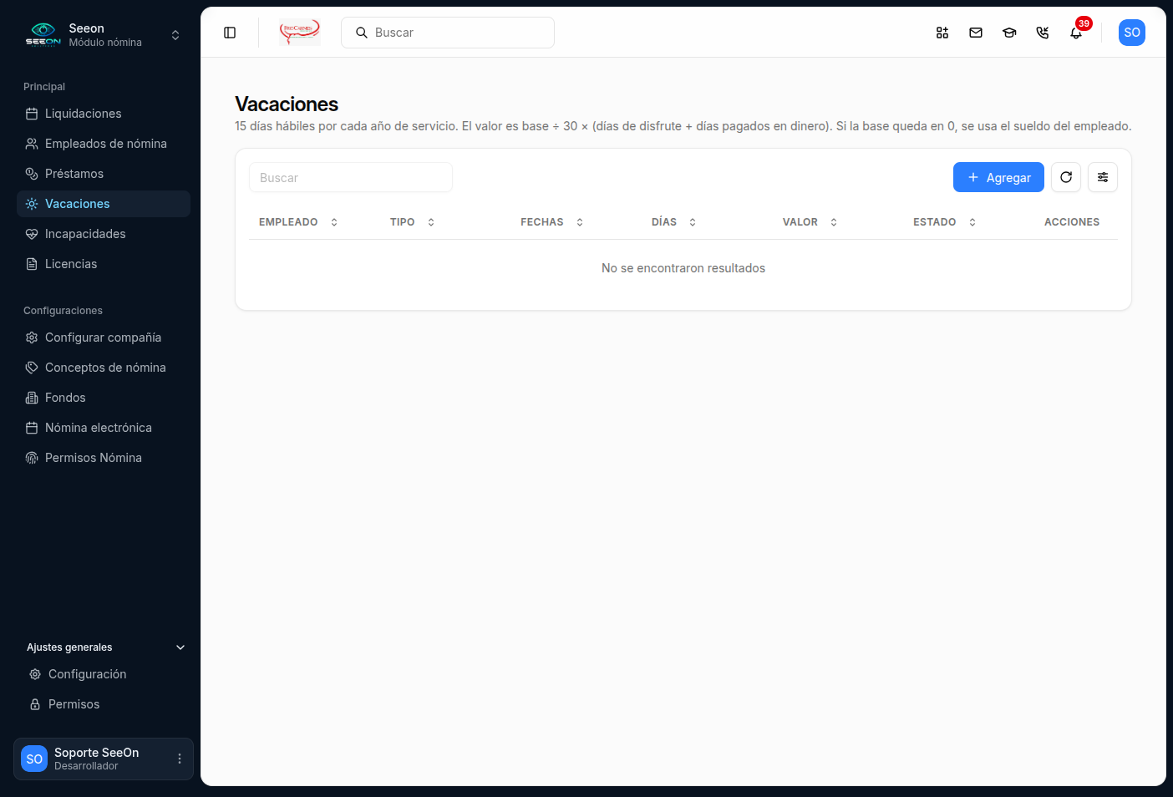
Task: Open the apps grid icon in header
Action: pos(942,33)
